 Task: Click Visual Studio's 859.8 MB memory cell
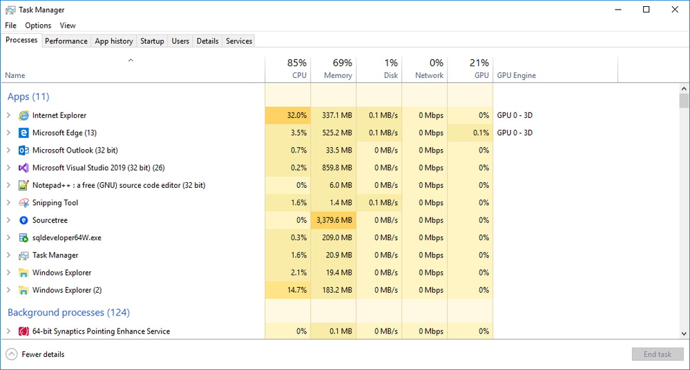pyautogui.click(x=334, y=168)
